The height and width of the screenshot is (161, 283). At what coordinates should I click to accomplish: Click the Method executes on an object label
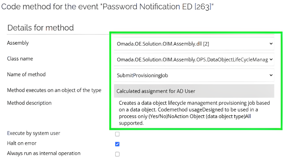pos(54,90)
